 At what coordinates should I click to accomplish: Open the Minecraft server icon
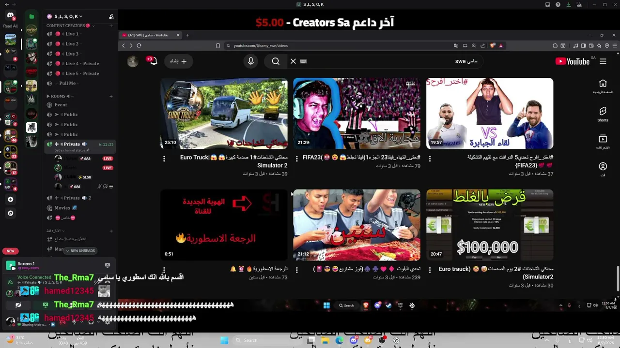(10, 39)
